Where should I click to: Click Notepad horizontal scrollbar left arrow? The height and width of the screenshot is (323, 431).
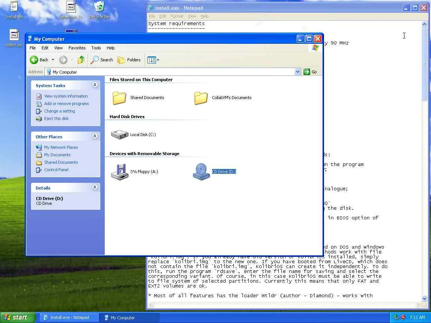(x=151, y=305)
